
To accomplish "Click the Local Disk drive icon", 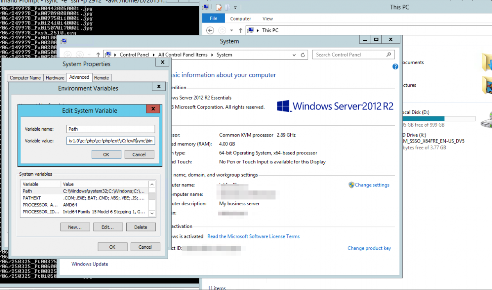I will (x=487, y=120).
